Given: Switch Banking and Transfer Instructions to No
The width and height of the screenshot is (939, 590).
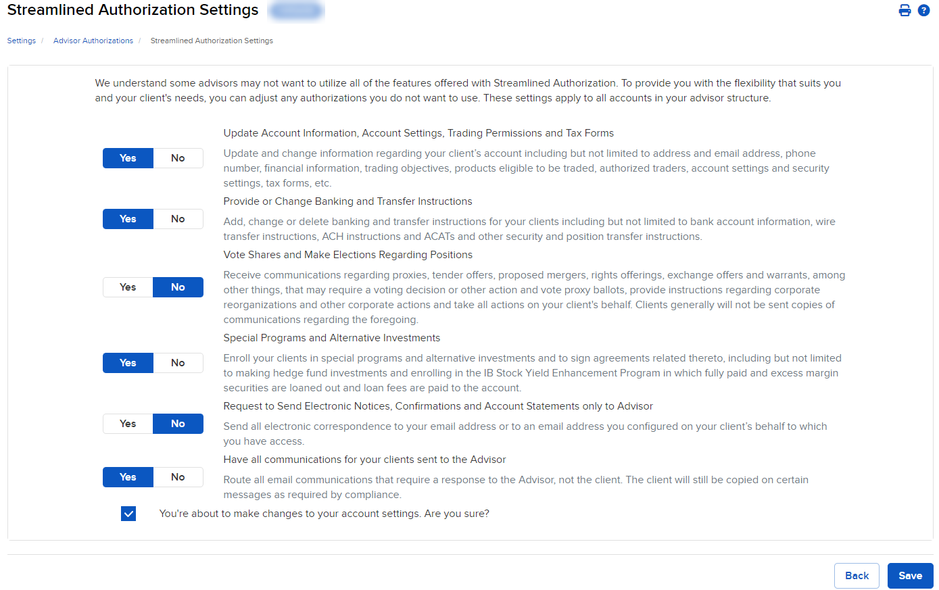Looking at the screenshot, I should [x=178, y=218].
